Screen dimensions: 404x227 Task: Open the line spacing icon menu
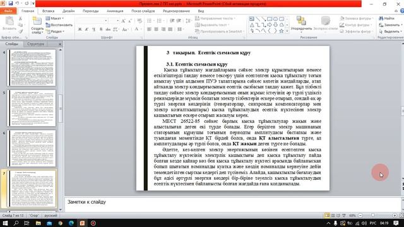click(189, 21)
